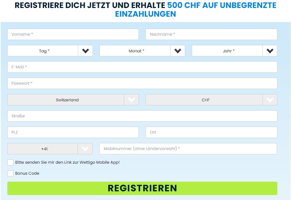Image resolution: width=291 pixels, height=200 pixels.
Task: Click into the E-Mail field
Action: pos(142,67)
